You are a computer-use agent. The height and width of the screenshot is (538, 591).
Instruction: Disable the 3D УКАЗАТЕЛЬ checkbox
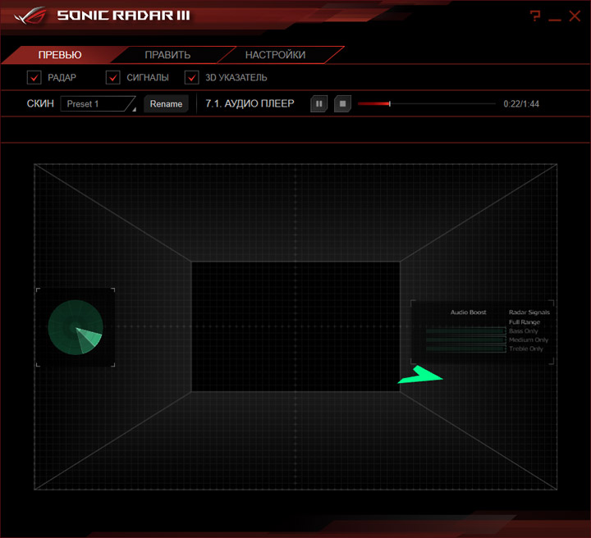[191, 78]
